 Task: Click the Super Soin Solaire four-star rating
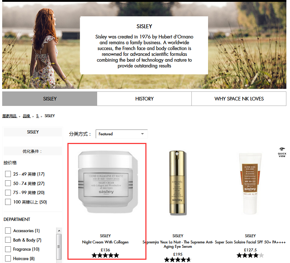[250, 255]
